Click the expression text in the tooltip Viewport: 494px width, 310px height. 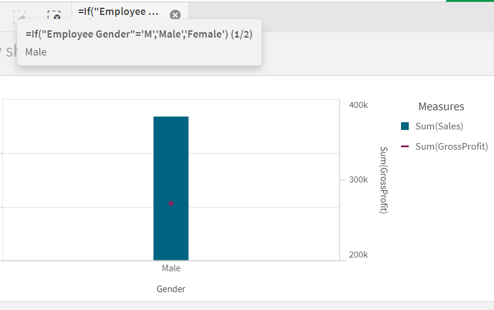click(125, 35)
